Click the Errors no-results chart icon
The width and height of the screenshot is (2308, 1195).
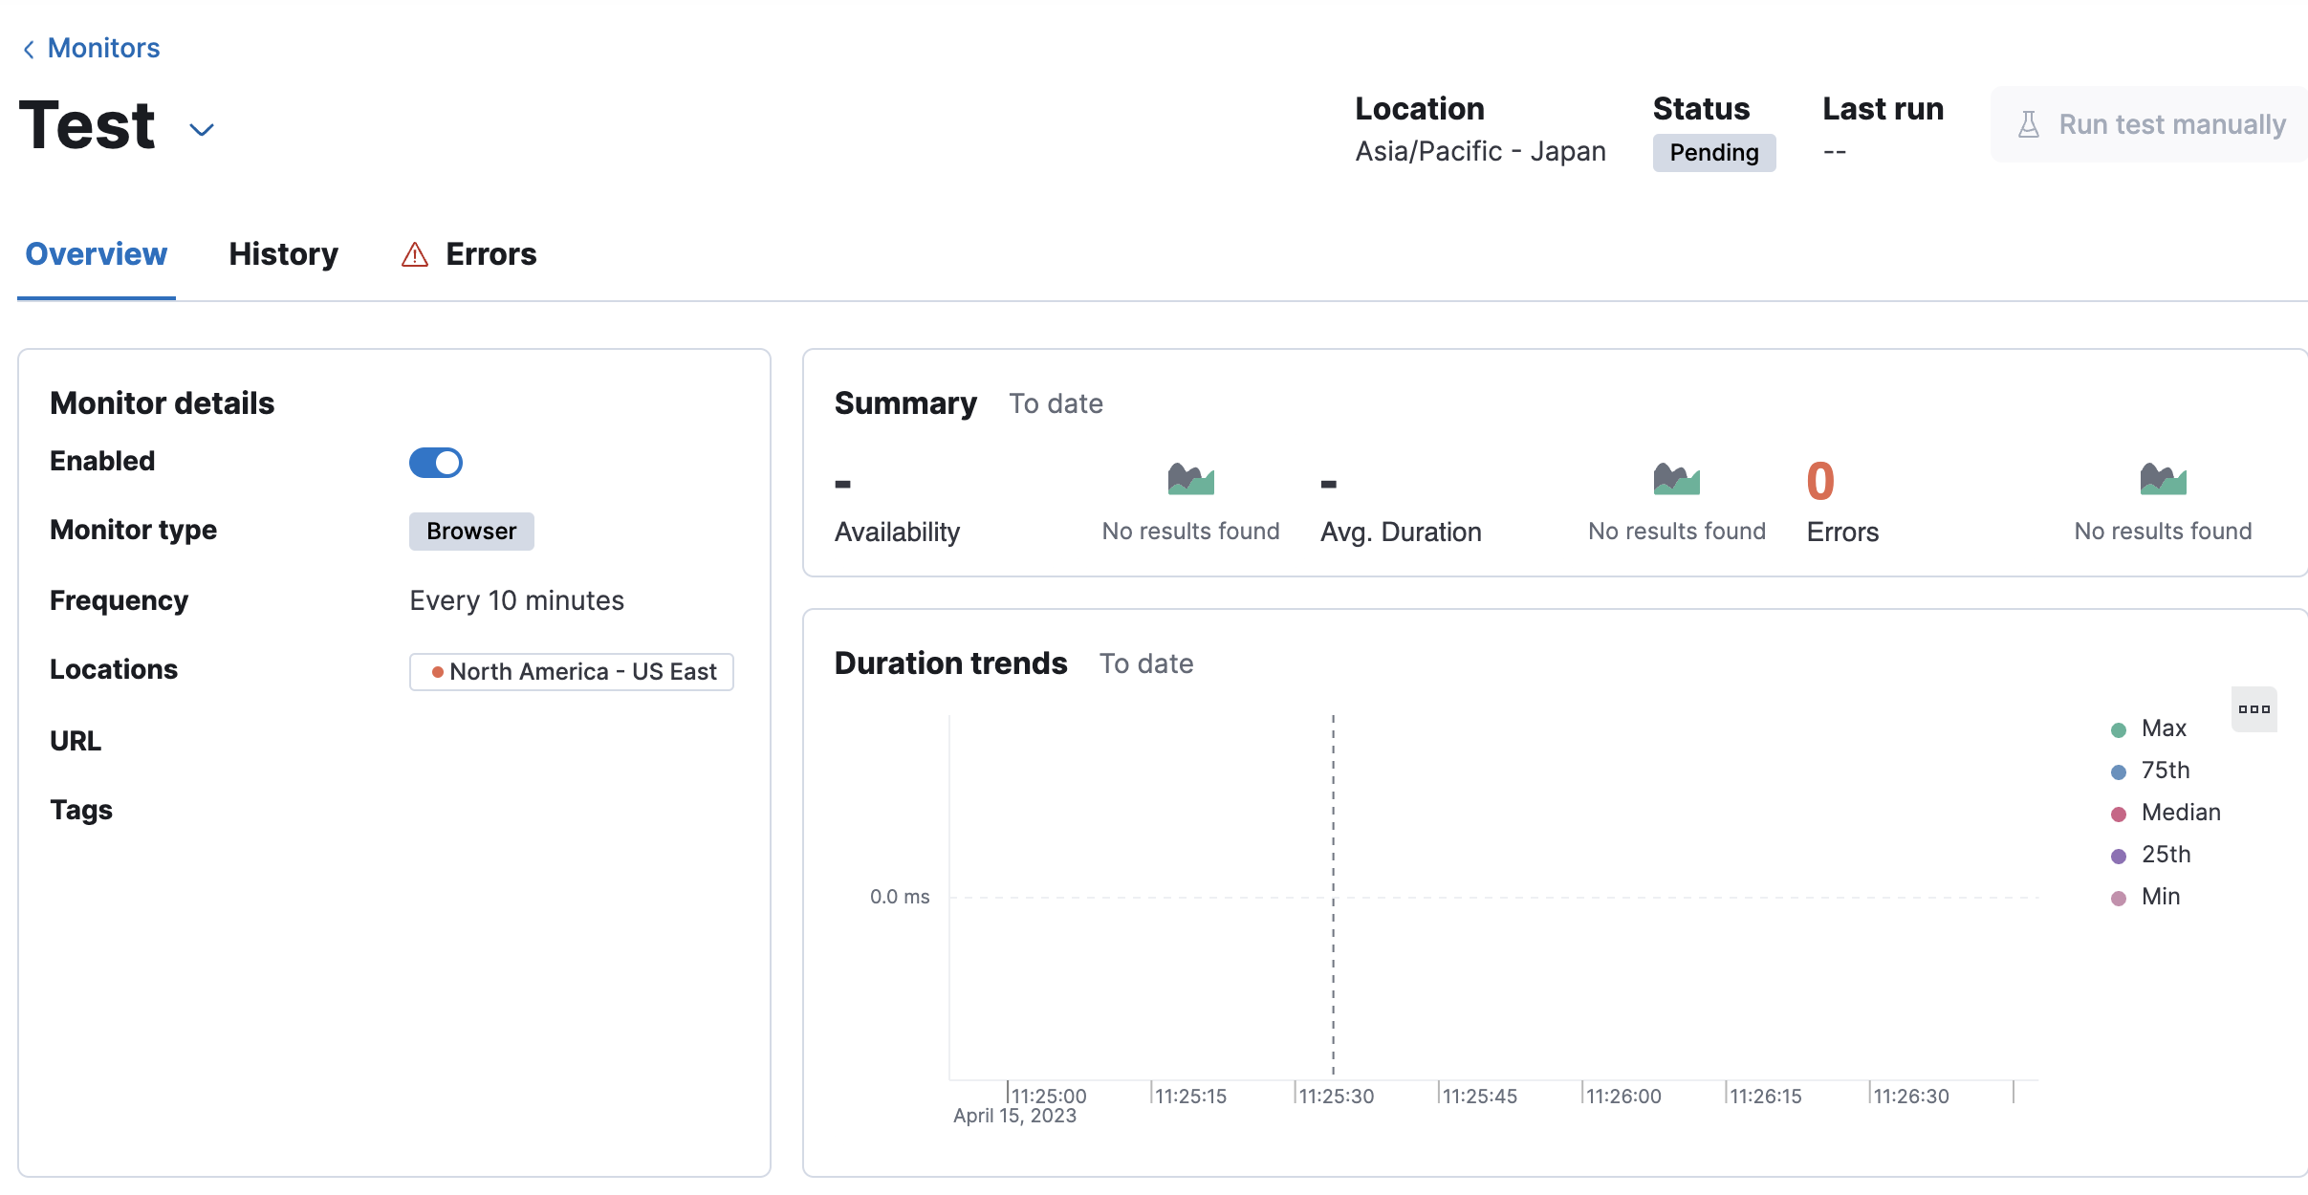[2165, 479]
